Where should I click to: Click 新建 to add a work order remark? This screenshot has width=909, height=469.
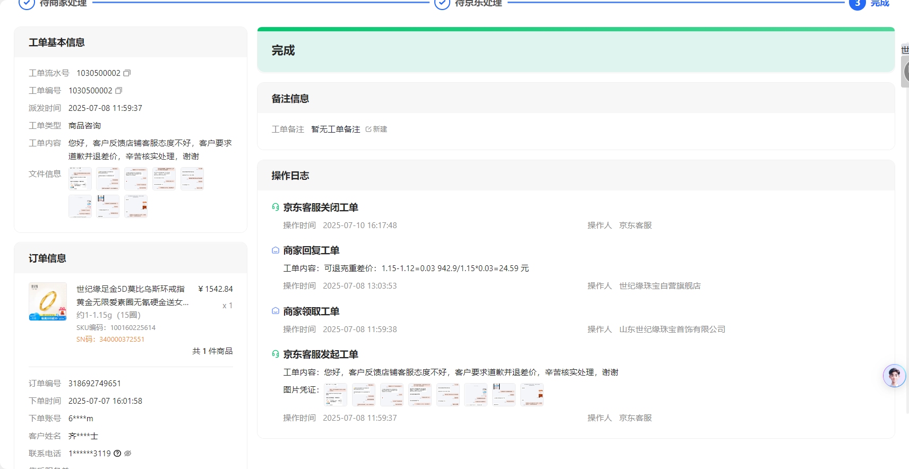[x=376, y=129]
